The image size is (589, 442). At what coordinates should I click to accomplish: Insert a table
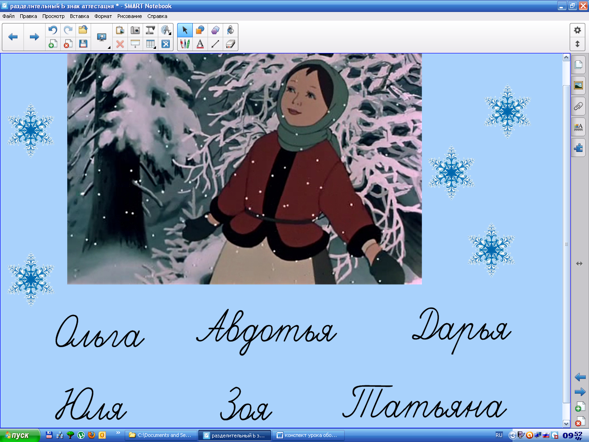pos(150,44)
